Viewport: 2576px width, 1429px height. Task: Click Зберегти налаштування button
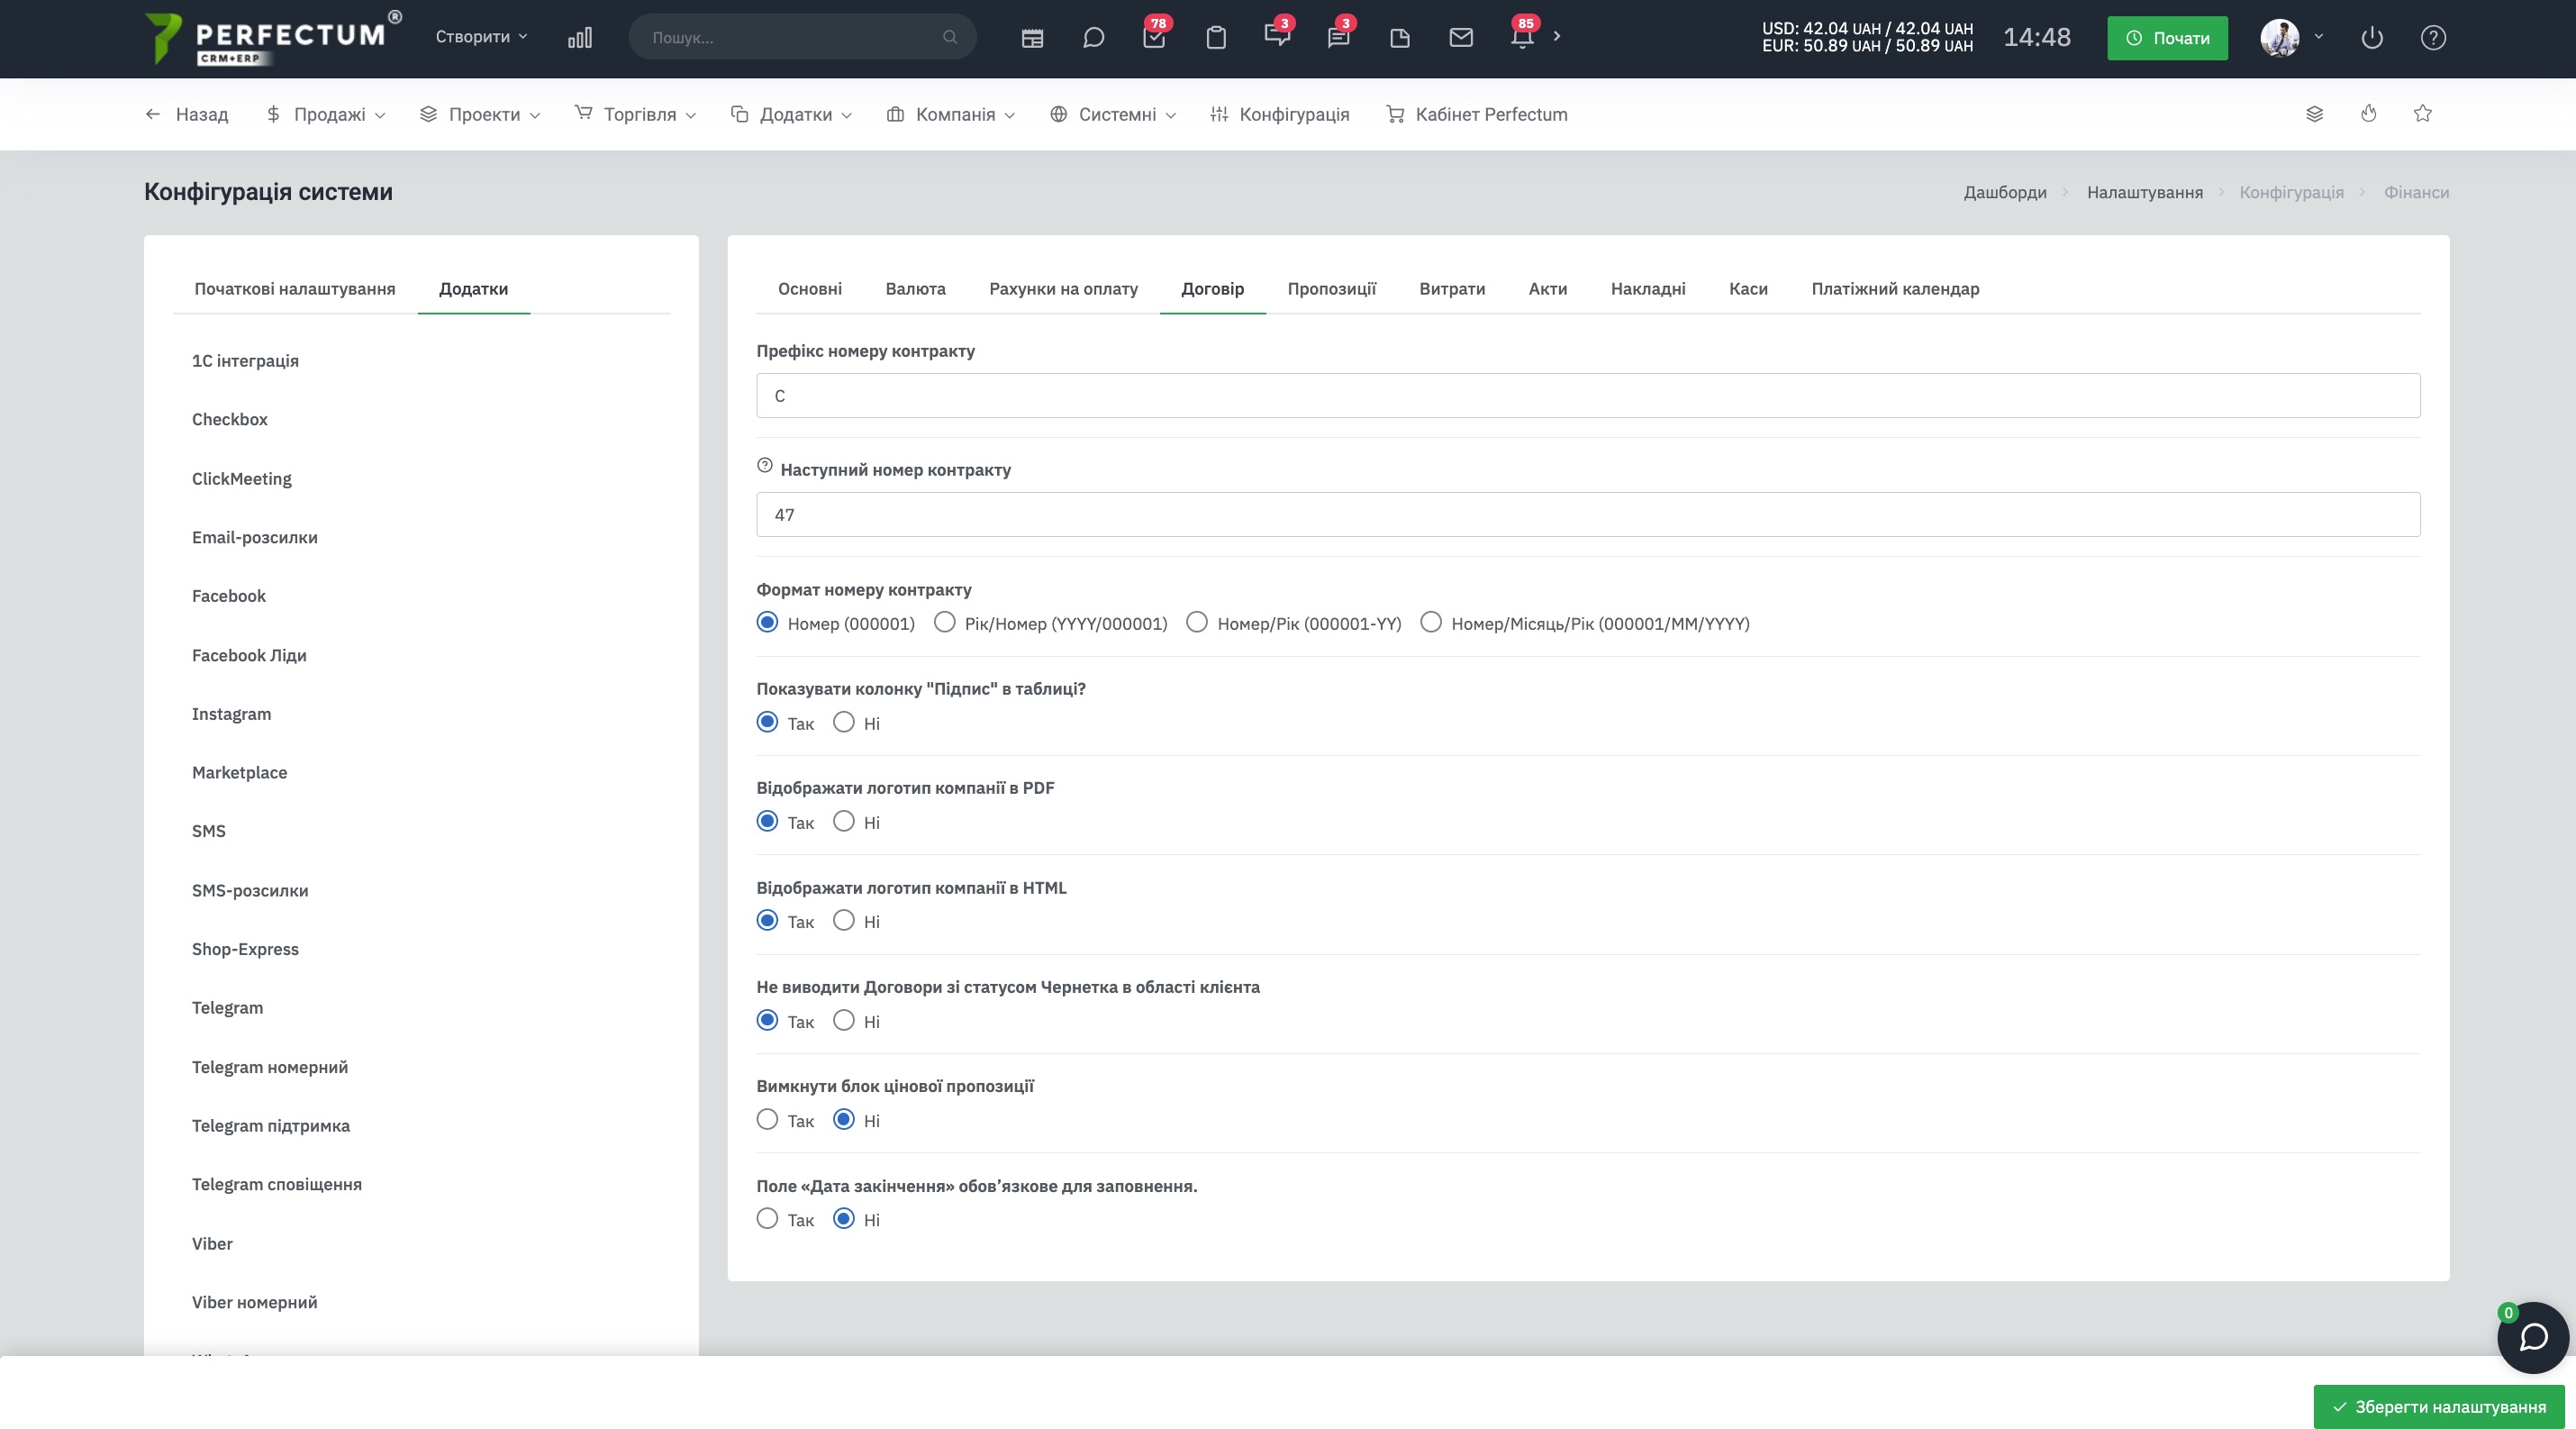pyautogui.click(x=2439, y=1406)
